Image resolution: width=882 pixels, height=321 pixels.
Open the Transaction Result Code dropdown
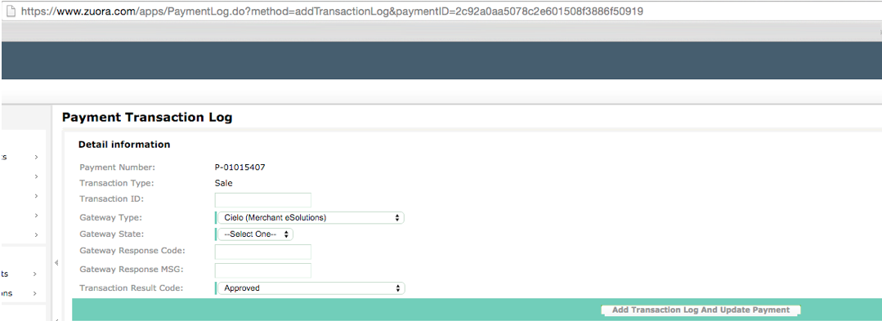pyautogui.click(x=311, y=288)
